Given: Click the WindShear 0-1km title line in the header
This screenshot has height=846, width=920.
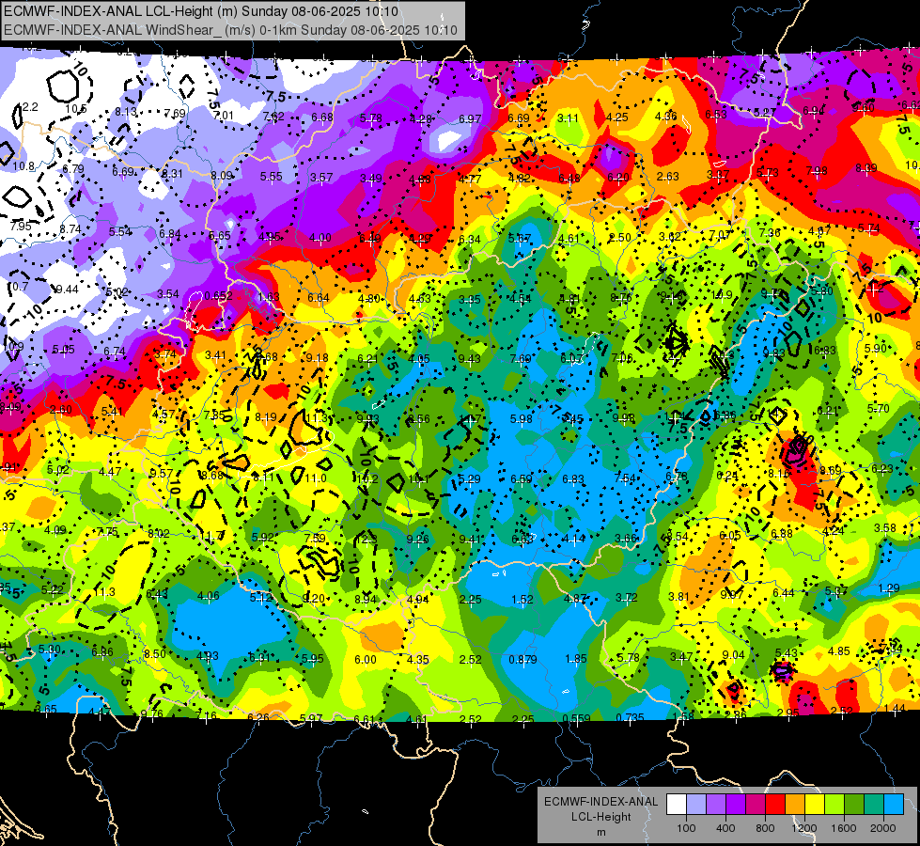Looking at the screenshot, I should (230, 30).
